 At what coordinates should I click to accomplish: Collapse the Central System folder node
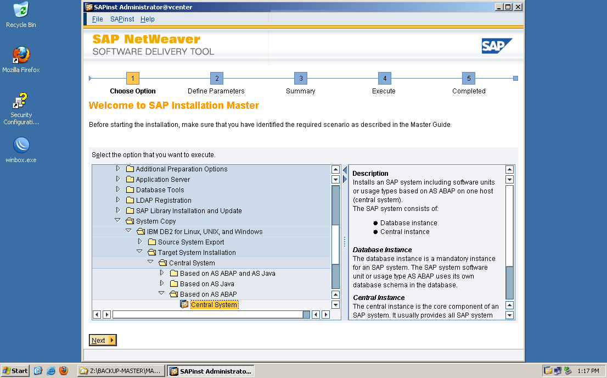pyautogui.click(x=150, y=262)
